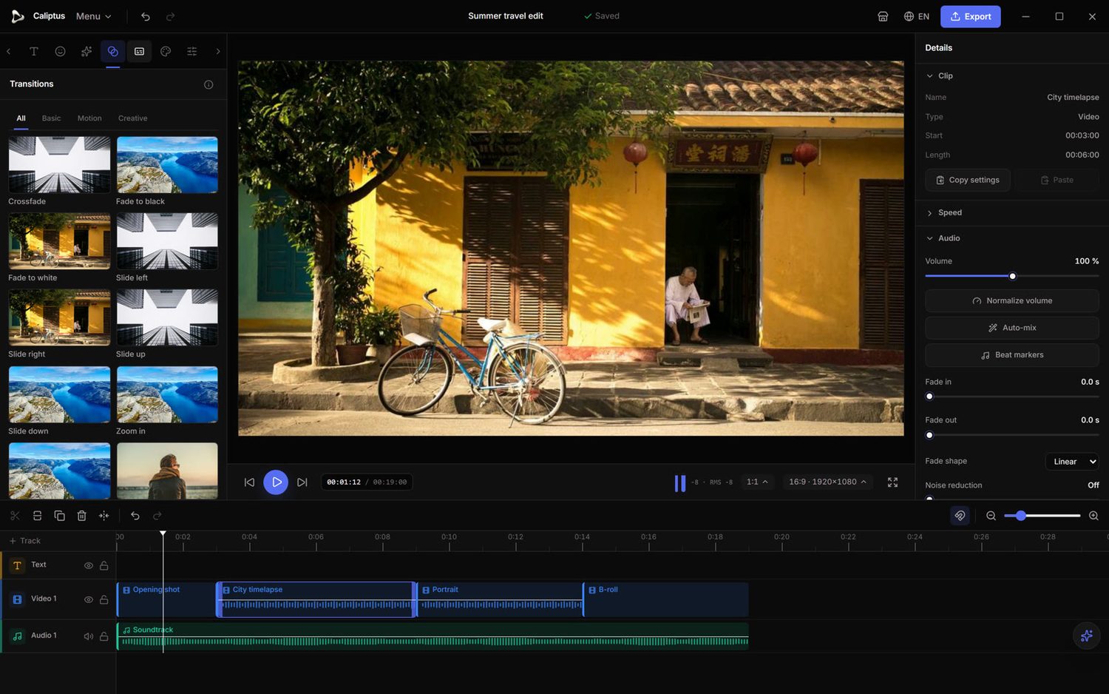Click Copy settings button
The image size is (1109, 694).
click(x=967, y=180)
